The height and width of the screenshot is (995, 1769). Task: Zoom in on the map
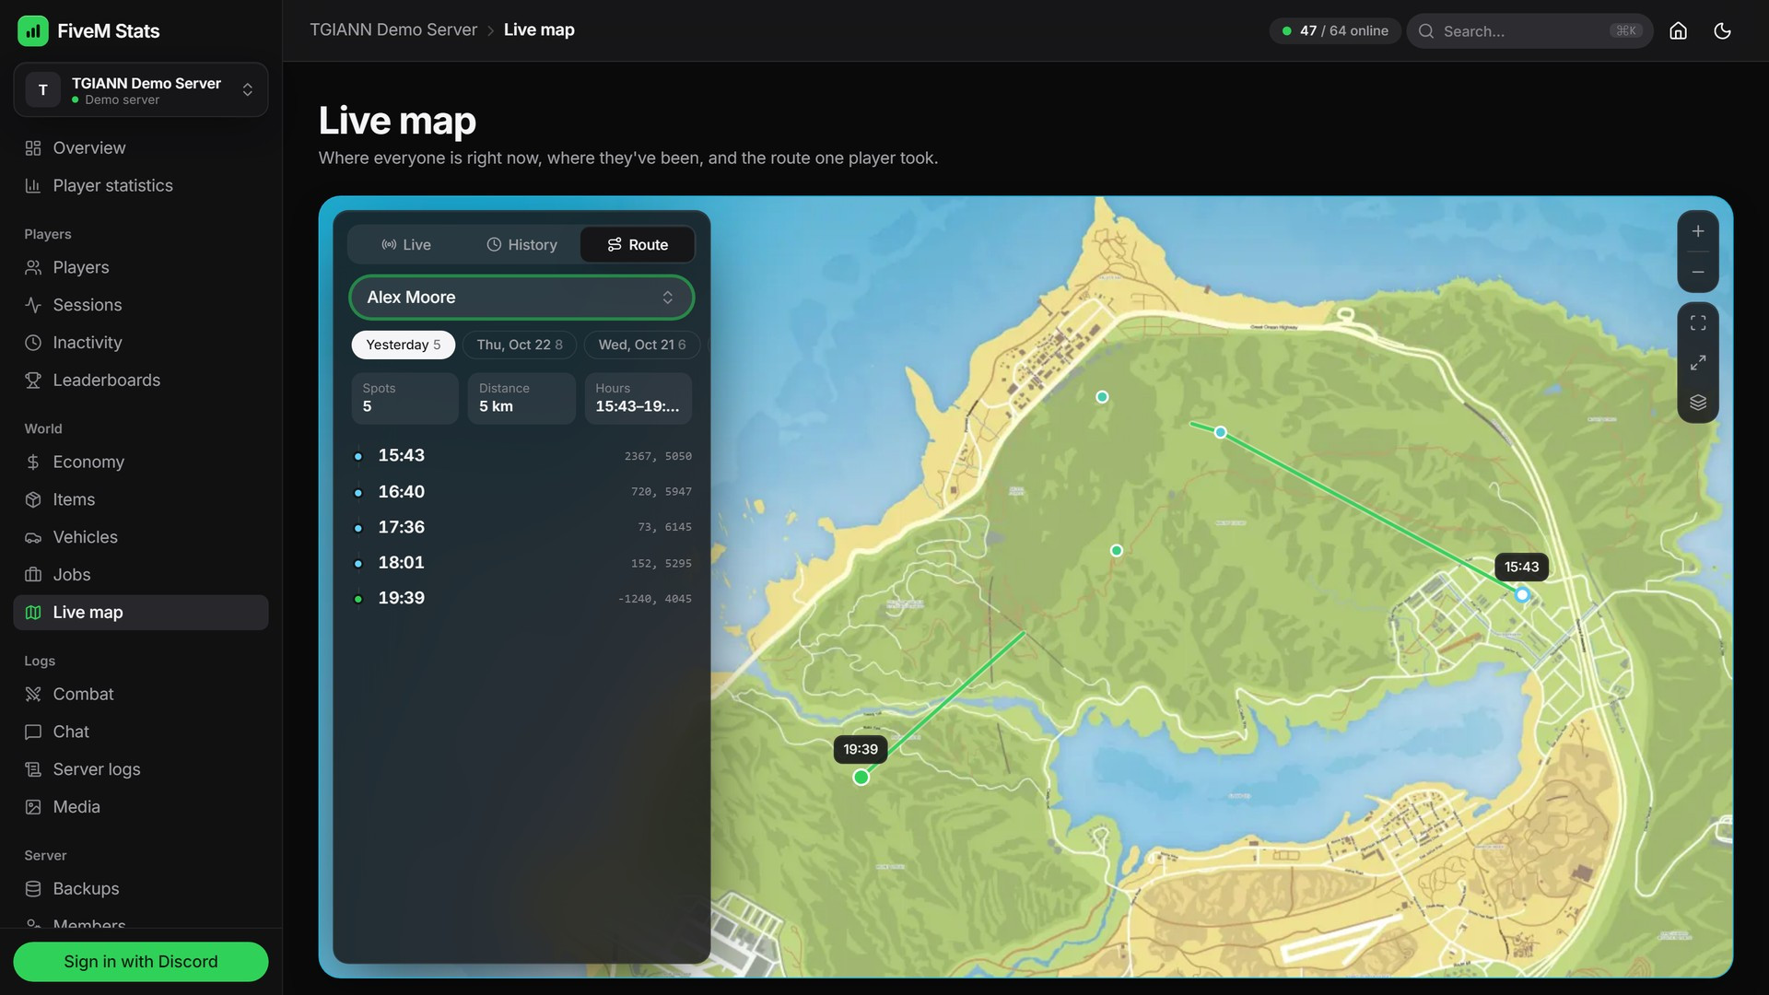tap(1697, 231)
